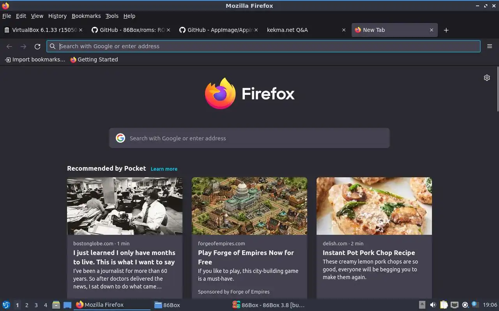Open Play Forge of Empires Now headline

tap(246, 257)
